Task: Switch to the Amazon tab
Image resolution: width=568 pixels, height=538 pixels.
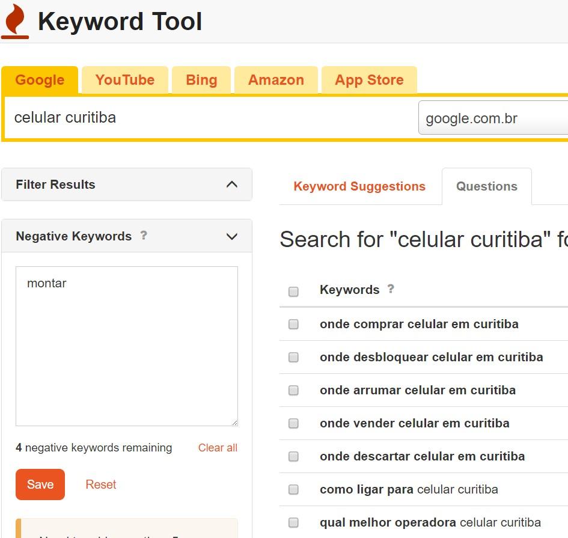Action: tap(276, 80)
